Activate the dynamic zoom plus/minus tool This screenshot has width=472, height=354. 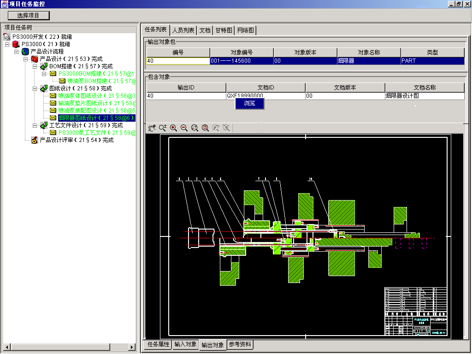click(163, 128)
